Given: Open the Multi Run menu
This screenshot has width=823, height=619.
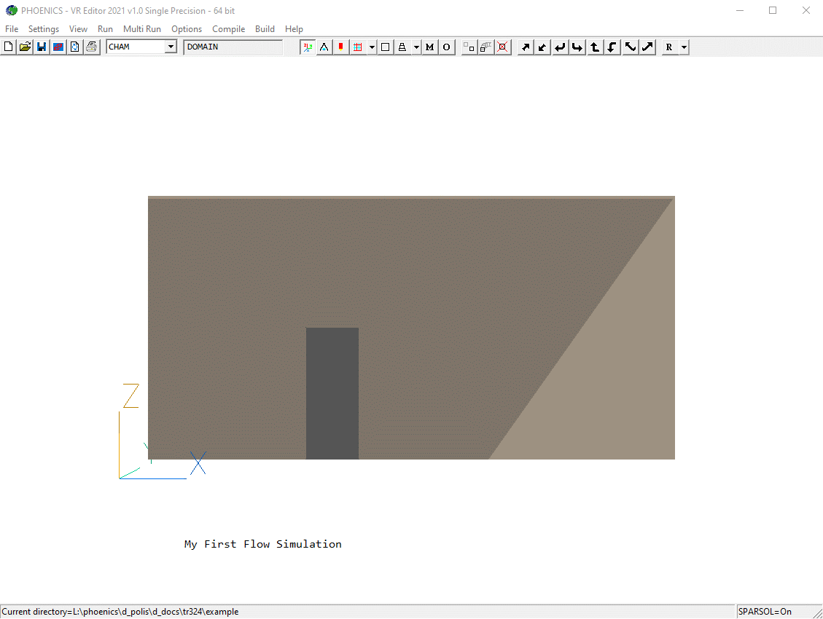Looking at the screenshot, I should tap(141, 29).
